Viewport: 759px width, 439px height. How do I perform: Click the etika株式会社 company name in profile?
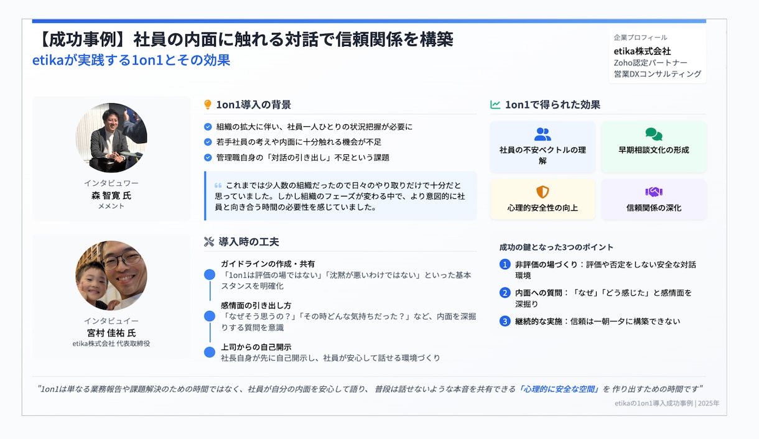click(642, 51)
